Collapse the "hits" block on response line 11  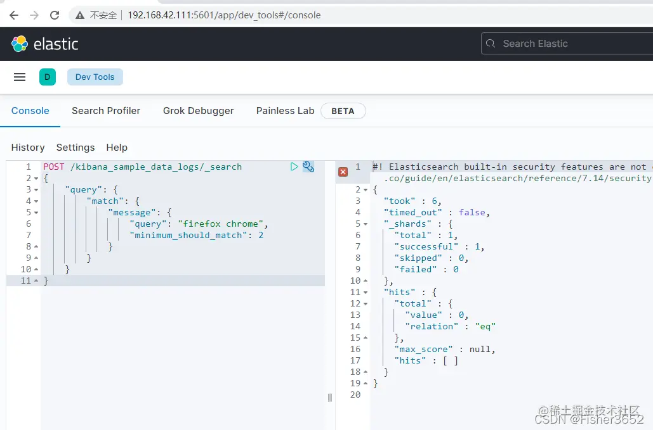tap(366, 293)
